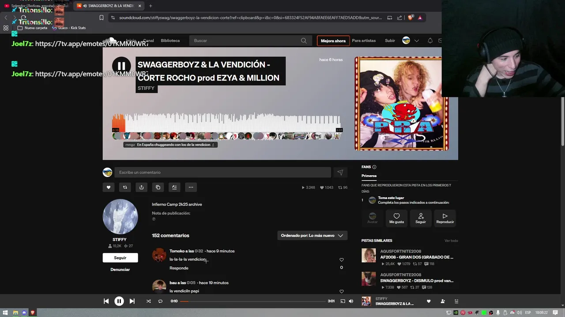Open the AF2008 - GIRAN DOS track thumbnail

[369, 255]
